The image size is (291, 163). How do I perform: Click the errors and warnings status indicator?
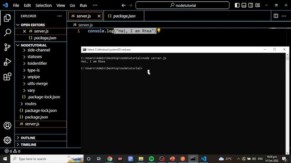pos(12,151)
